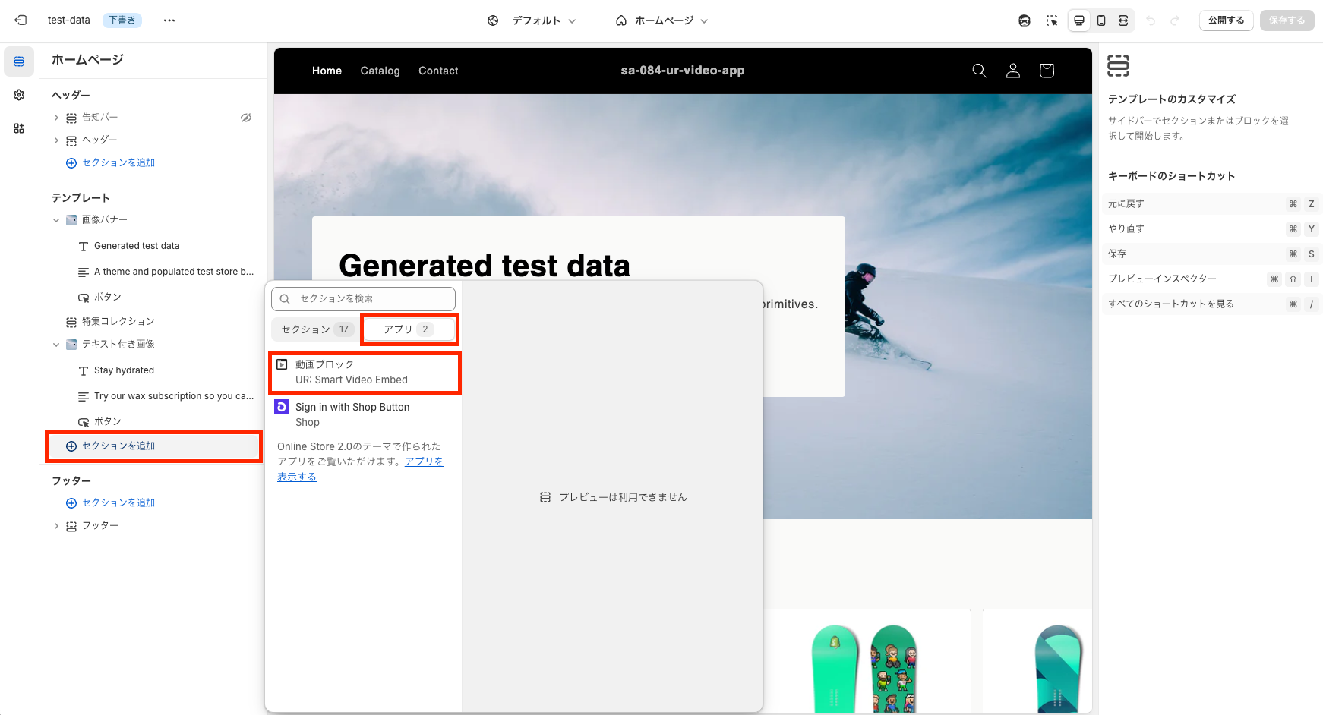
Task: Toggle visibility of the 告知バー section
Action: 245,117
